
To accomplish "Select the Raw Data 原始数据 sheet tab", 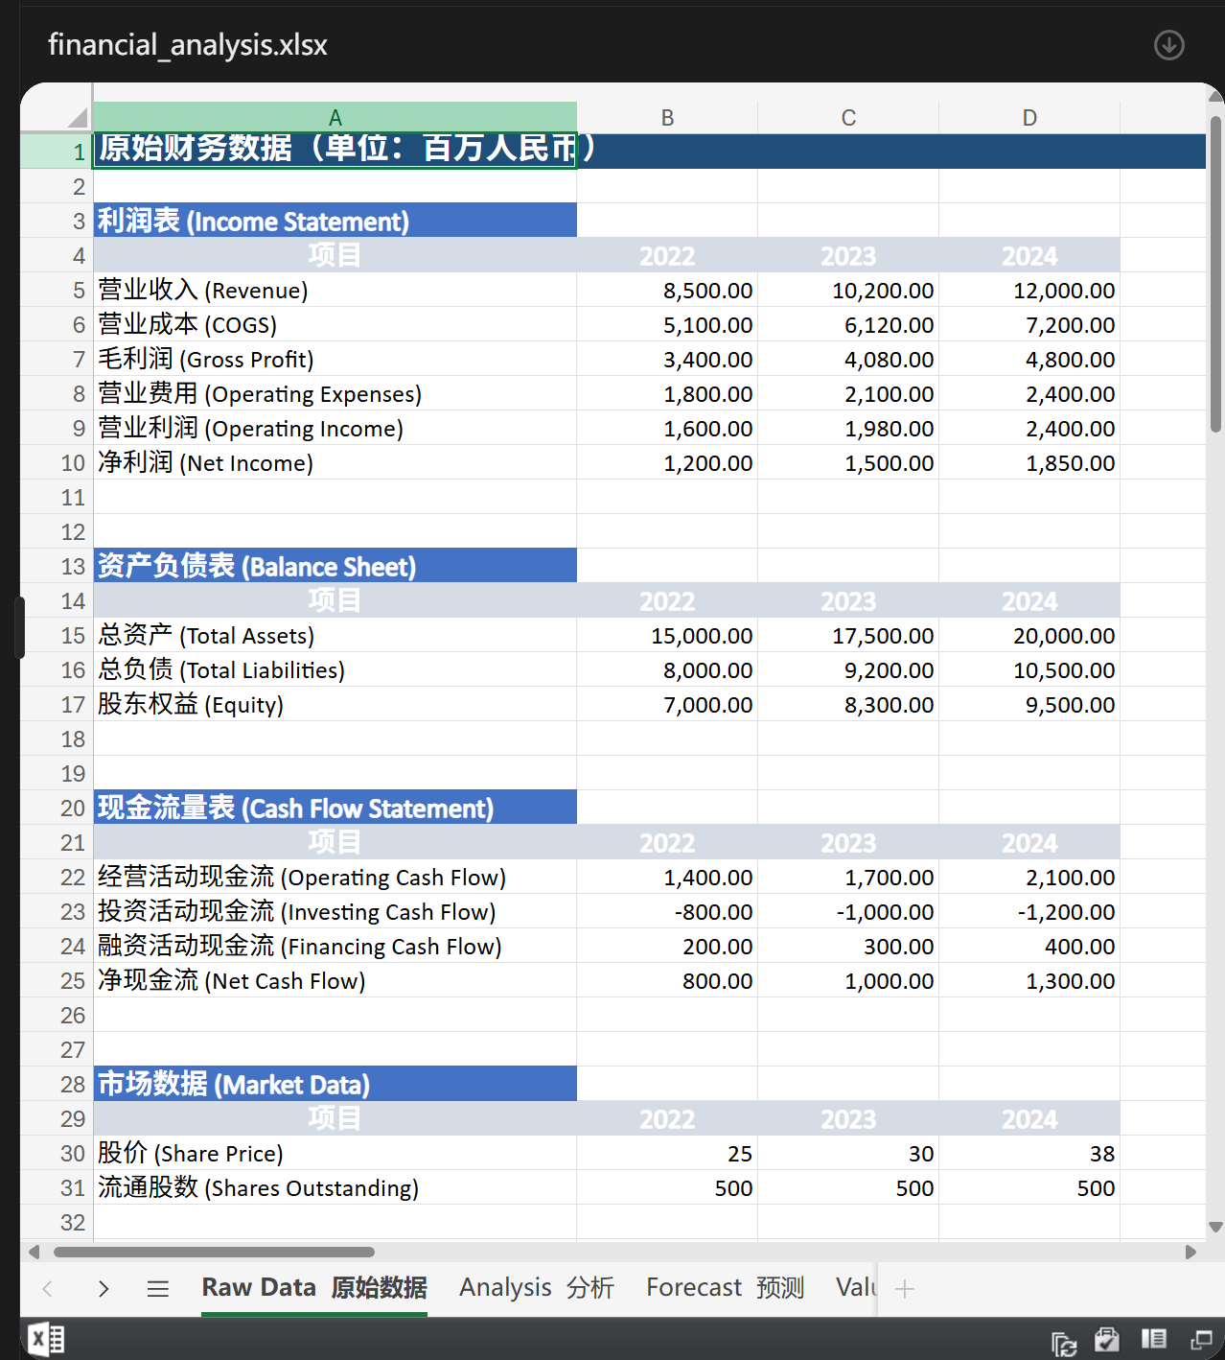I will (314, 1287).
